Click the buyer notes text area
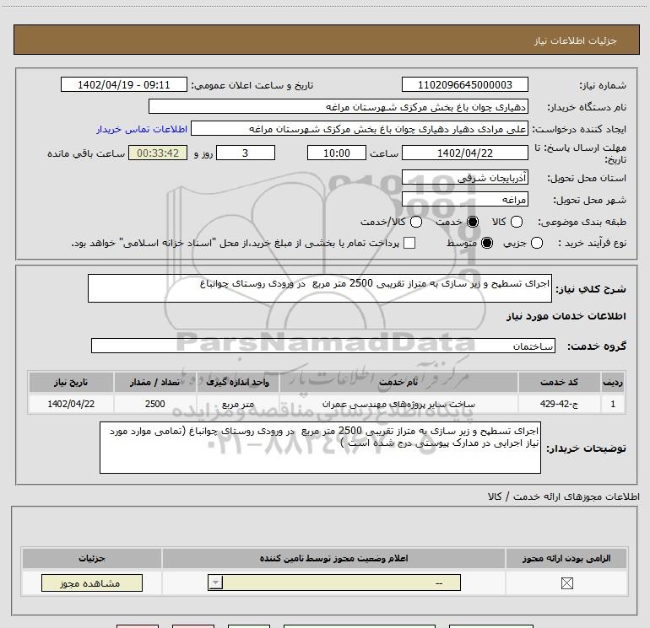The image size is (650, 628). (x=320, y=448)
